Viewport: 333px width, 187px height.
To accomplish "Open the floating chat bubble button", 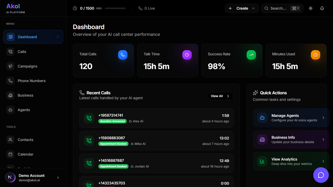I will pyautogui.click(x=321, y=175).
